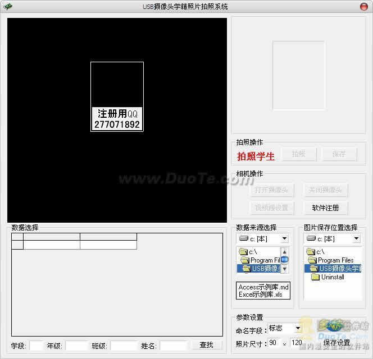The width and height of the screenshot is (373, 359).
Task: Select c:\ folder in data source tree
Action: tap(248, 252)
